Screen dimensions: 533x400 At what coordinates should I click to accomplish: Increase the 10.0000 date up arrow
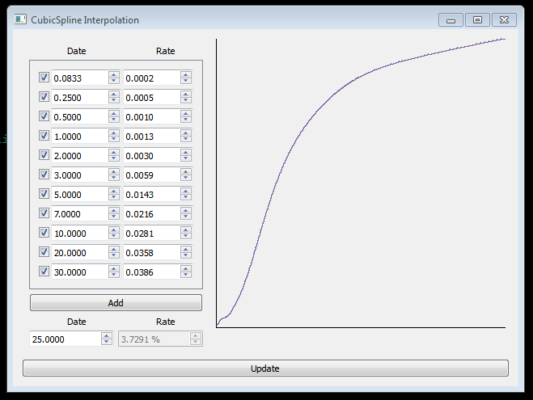coord(114,229)
